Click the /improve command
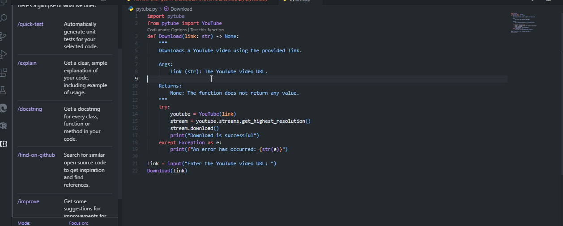563x226 pixels. (x=28, y=201)
